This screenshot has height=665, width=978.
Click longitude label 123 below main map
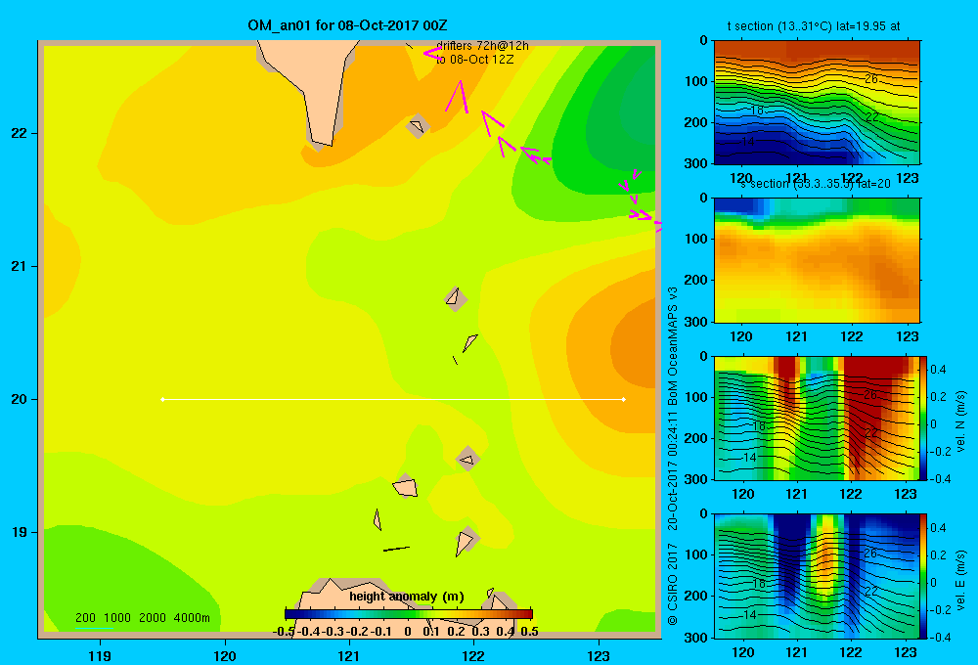coord(599,655)
